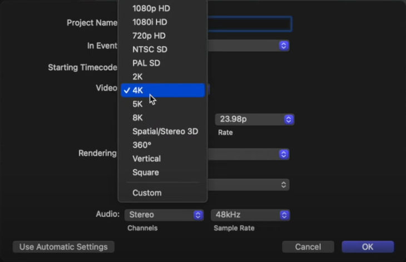Choose 5K video format

(x=138, y=104)
